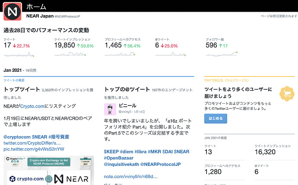Image resolution: width=298 pixels, height=185 pixels.
Task: Click the $KEEP cashtag link
Action: click(x=111, y=152)
